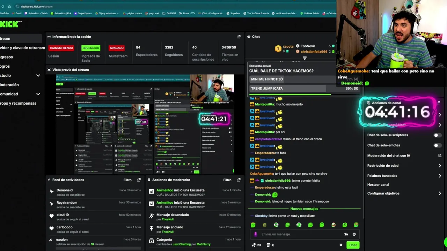This screenshot has height=251, width=447.
Task: Toggle Chat de solo-emotes
Action: pyautogui.click(x=437, y=145)
